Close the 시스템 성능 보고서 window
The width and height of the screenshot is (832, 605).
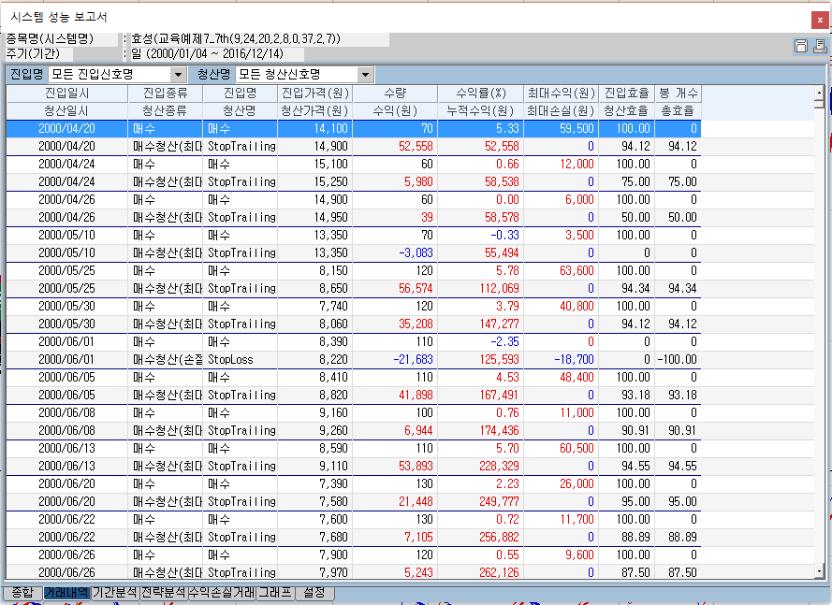tap(820, 18)
